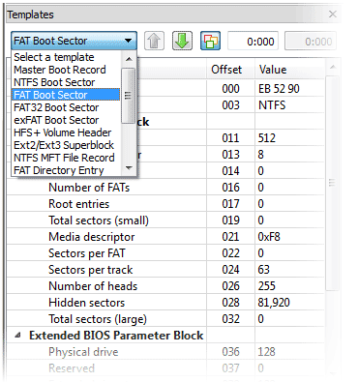Viewport: 358px width, 382px height.
Task: Click template table scrollbar up arrow
Action: [333, 68]
